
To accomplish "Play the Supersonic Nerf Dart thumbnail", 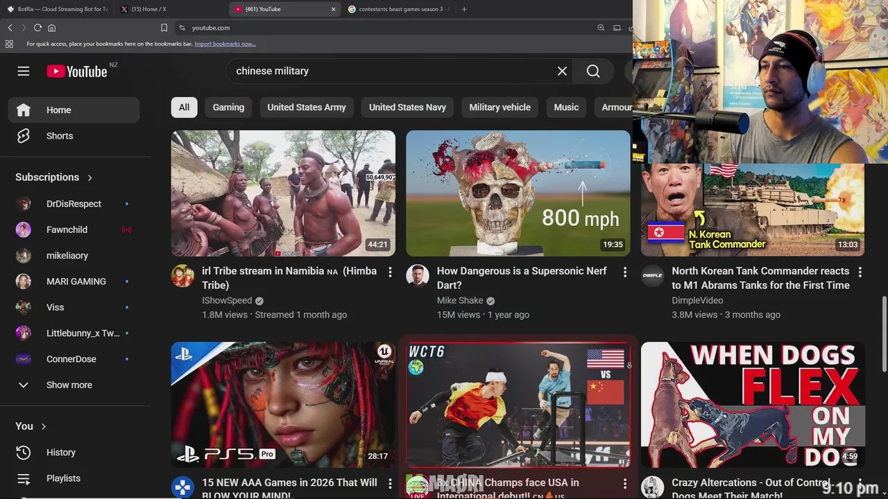I will point(518,193).
